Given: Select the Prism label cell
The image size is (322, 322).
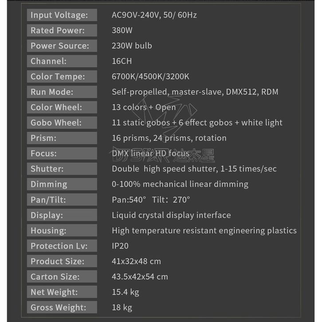Looking at the screenshot, I should click(x=62, y=138).
